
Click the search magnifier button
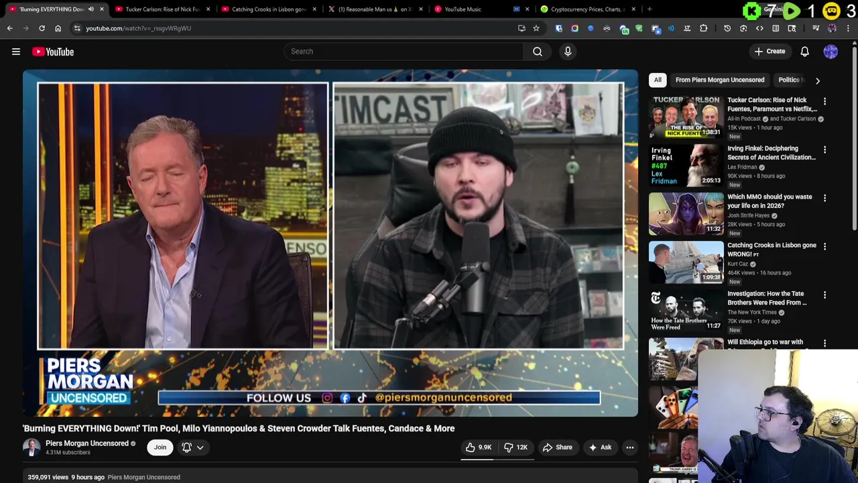pos(538,52)
